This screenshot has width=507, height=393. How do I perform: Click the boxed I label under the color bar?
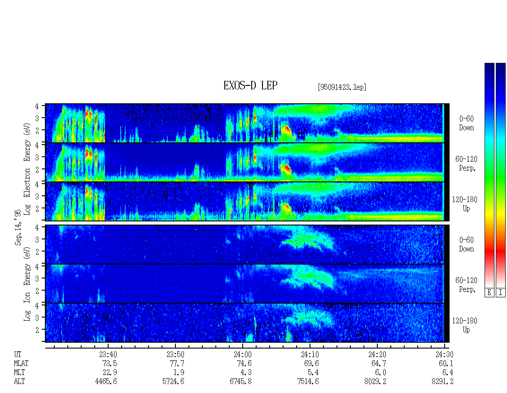point(501,293)
